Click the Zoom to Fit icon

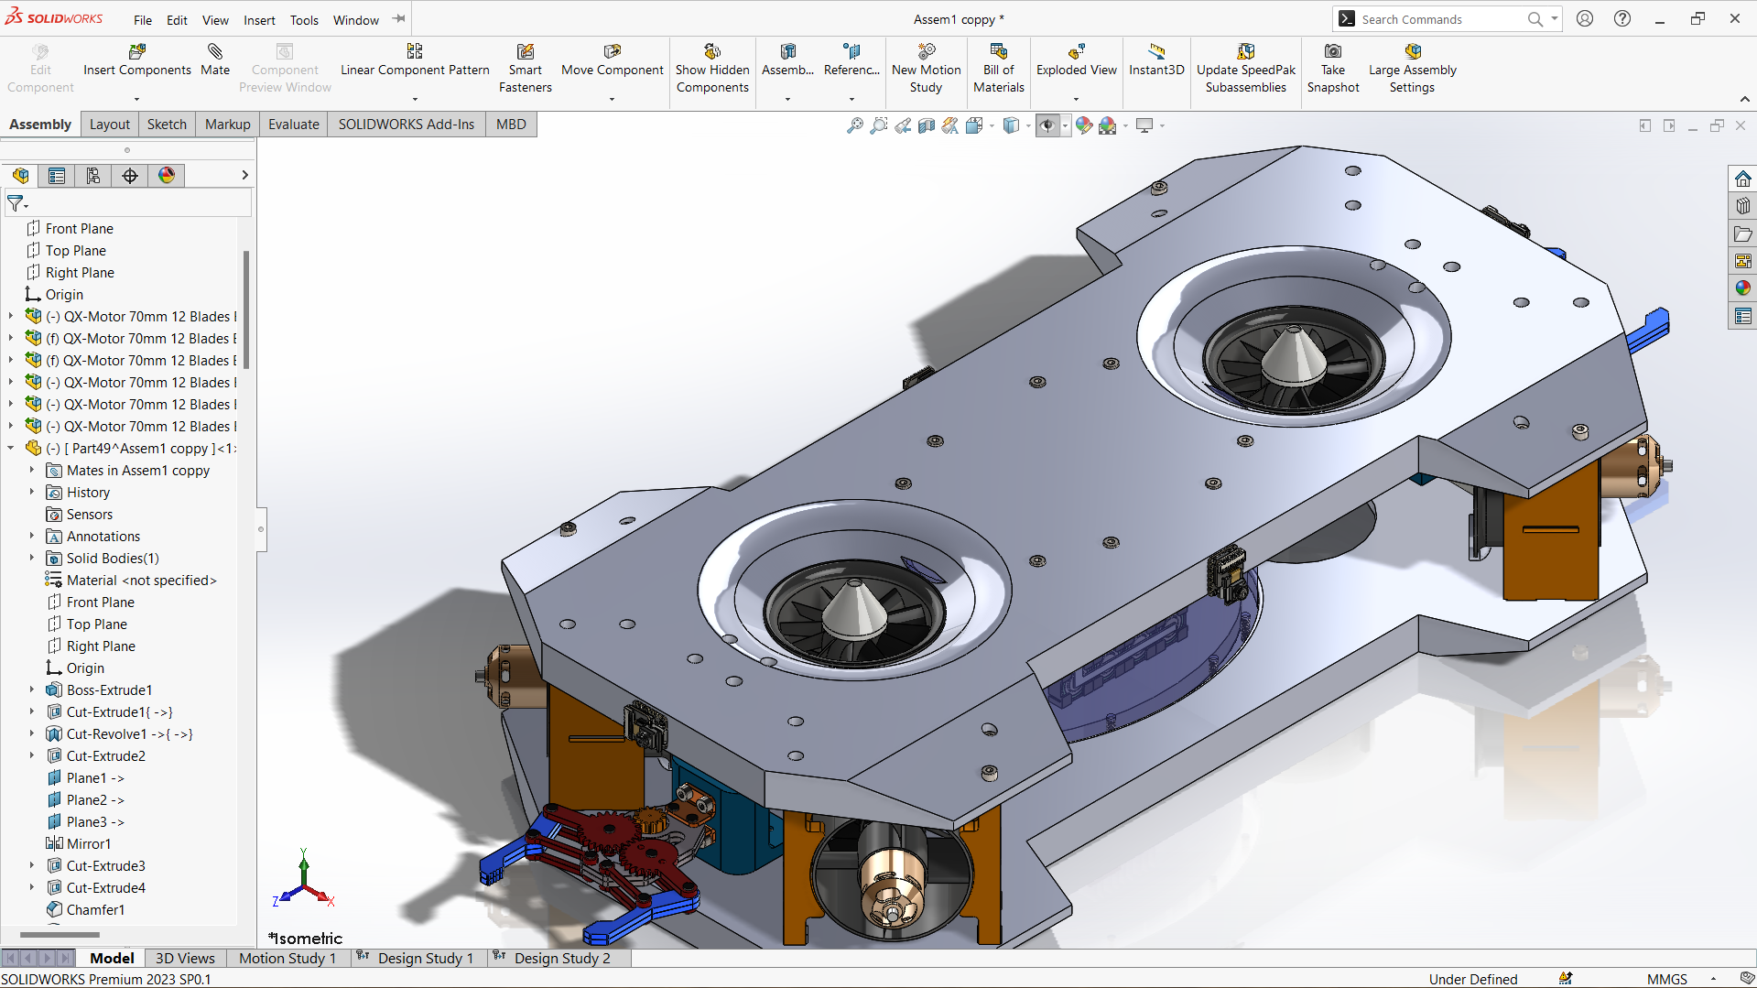tap(854, 125)
